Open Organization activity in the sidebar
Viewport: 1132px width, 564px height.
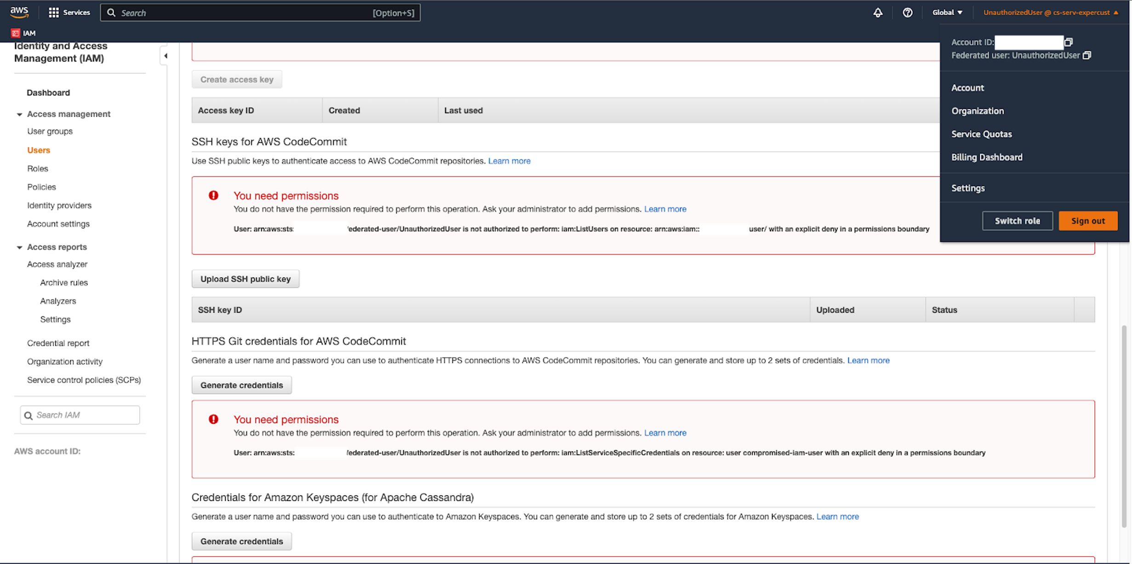coord(65,362)
